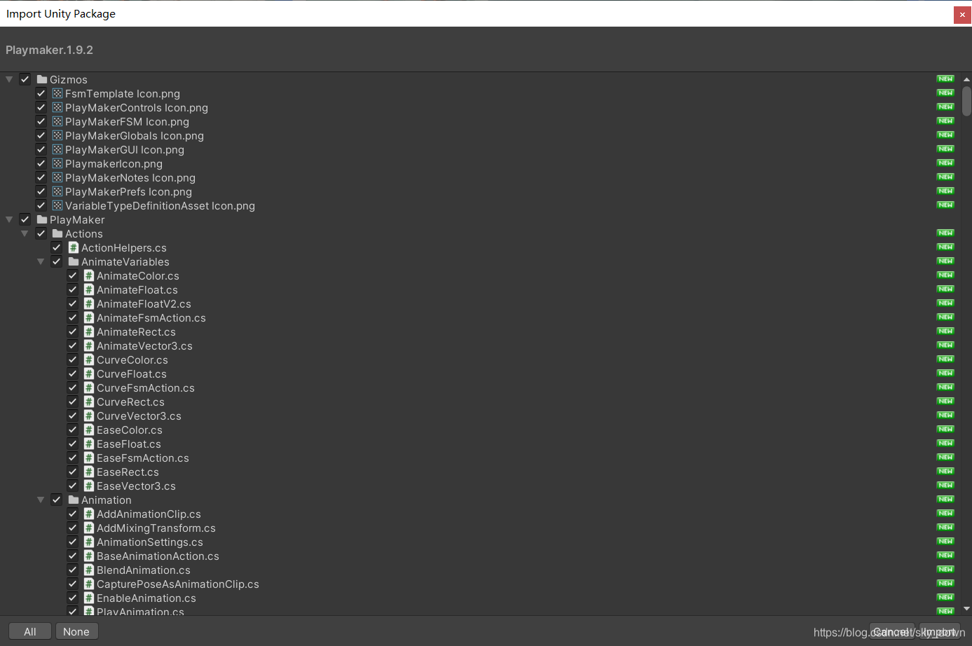Collapse the Actions folder arrow
The width and height of the screenshot is (972, 646).
(25, 233)
